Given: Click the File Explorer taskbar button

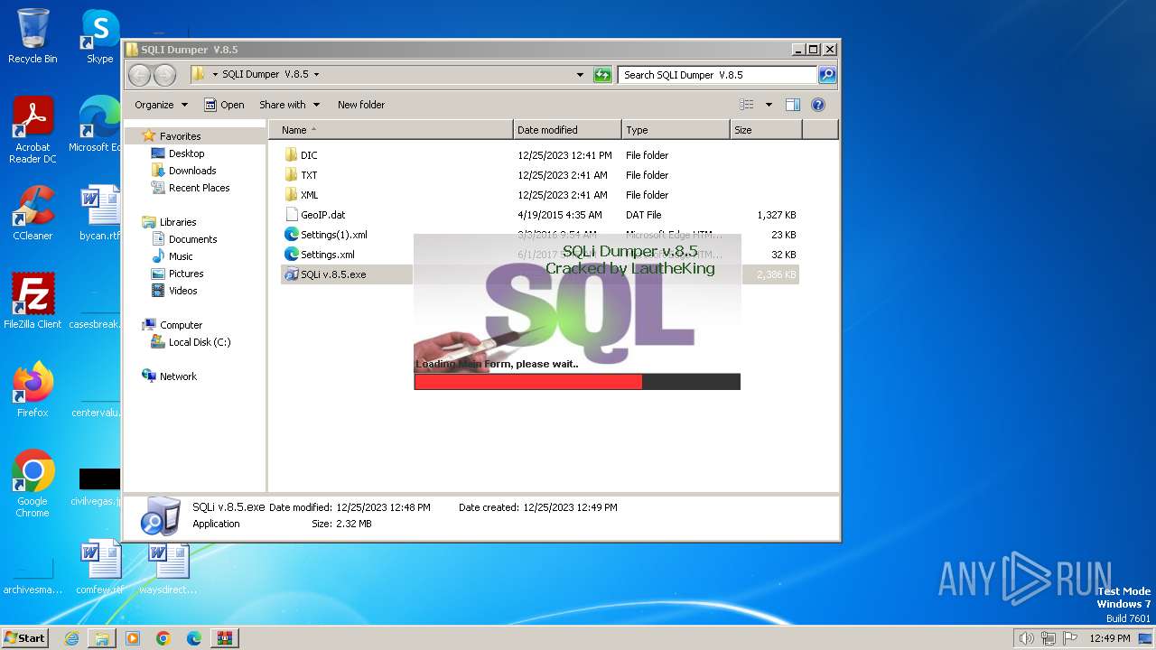Looking at the screenshot, I should pos(102,638).
